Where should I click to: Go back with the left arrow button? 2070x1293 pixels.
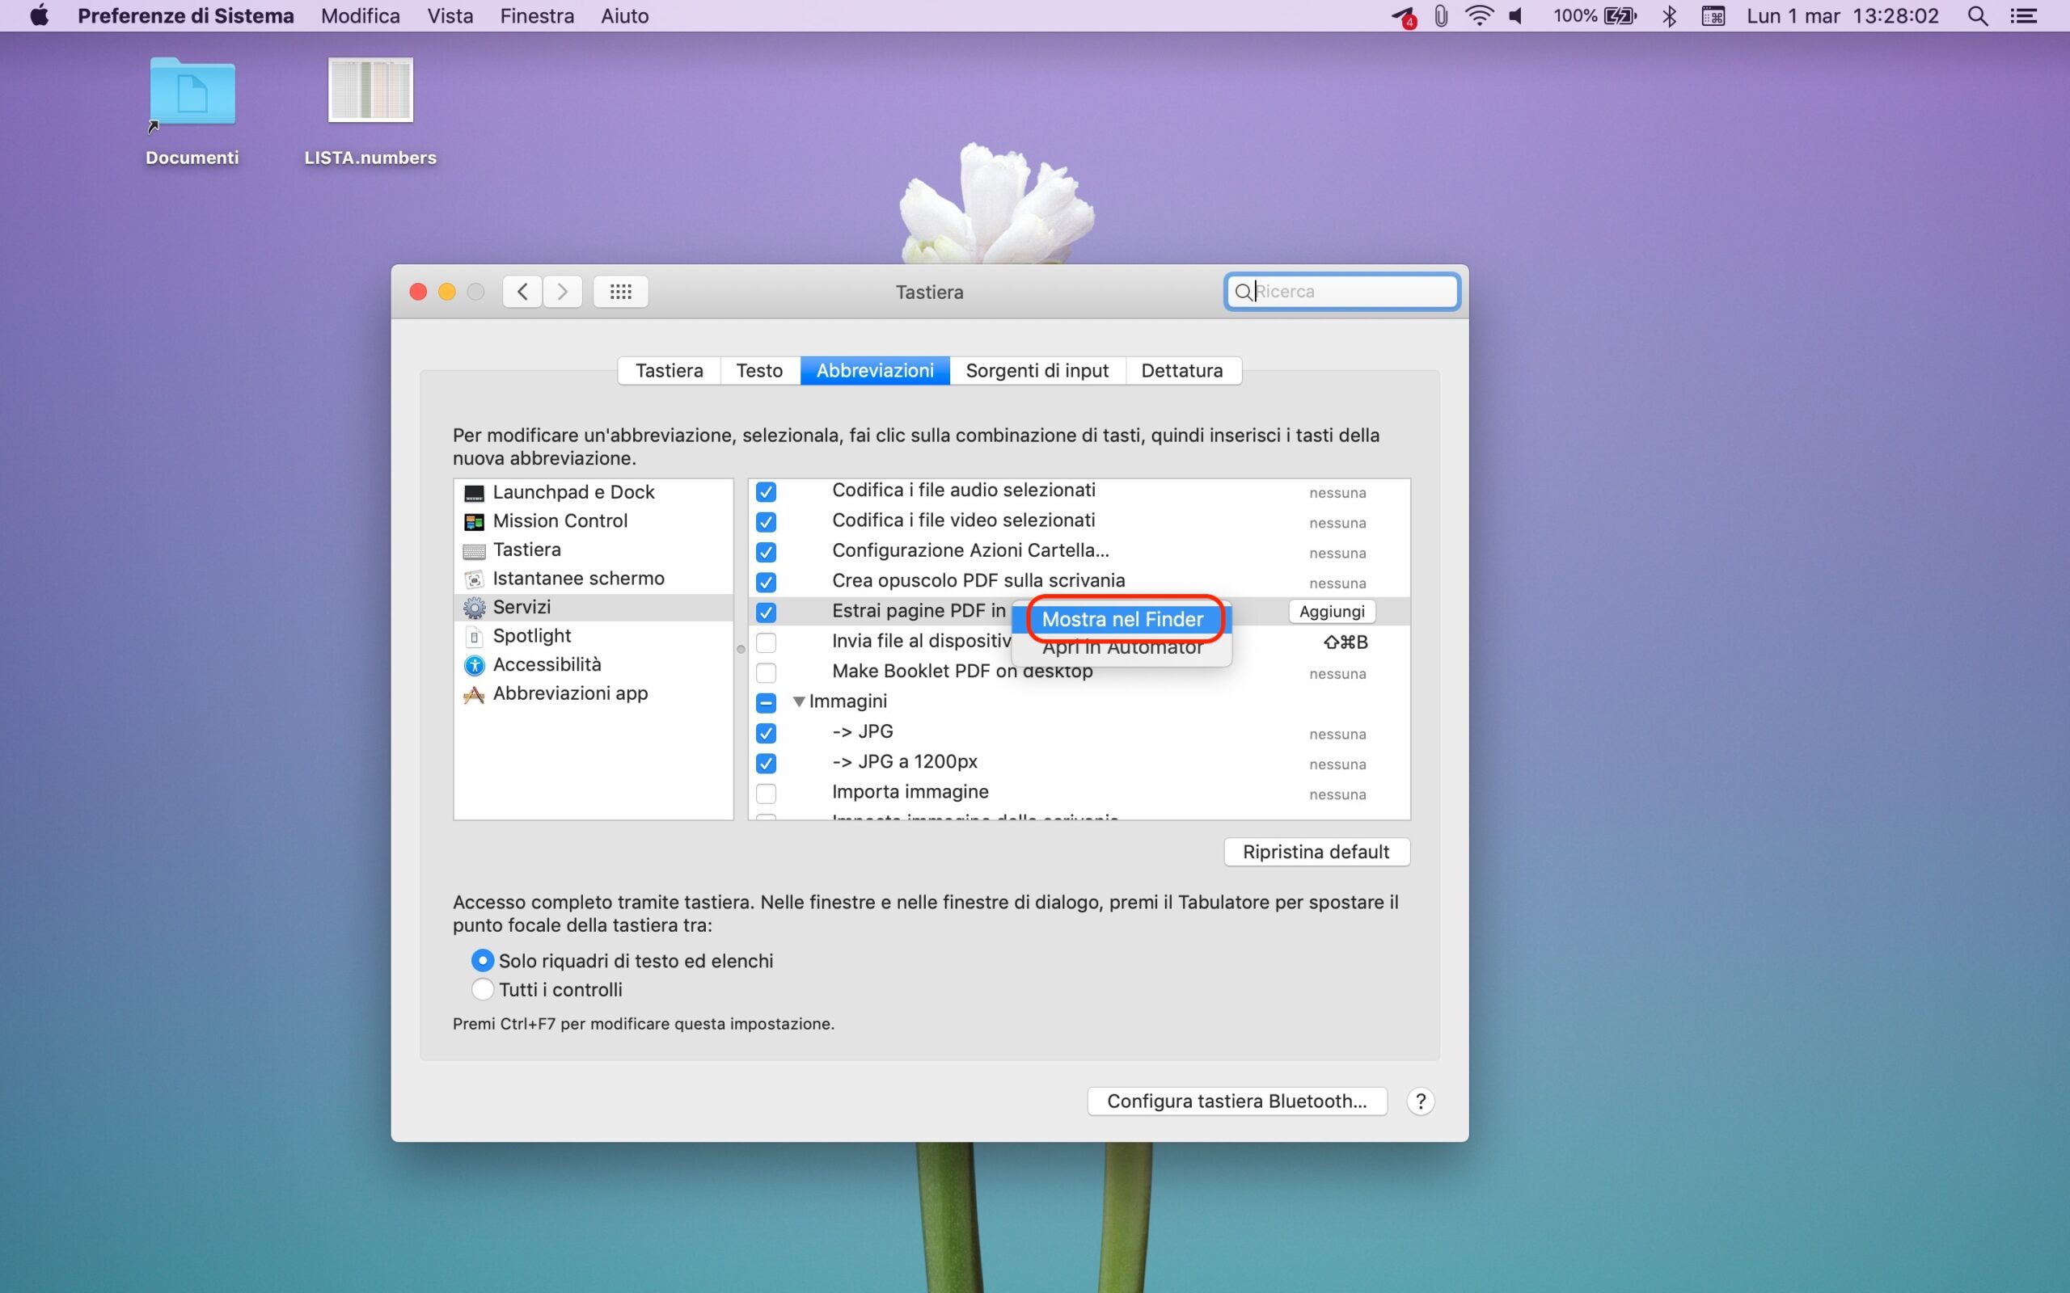coord(522,292)
